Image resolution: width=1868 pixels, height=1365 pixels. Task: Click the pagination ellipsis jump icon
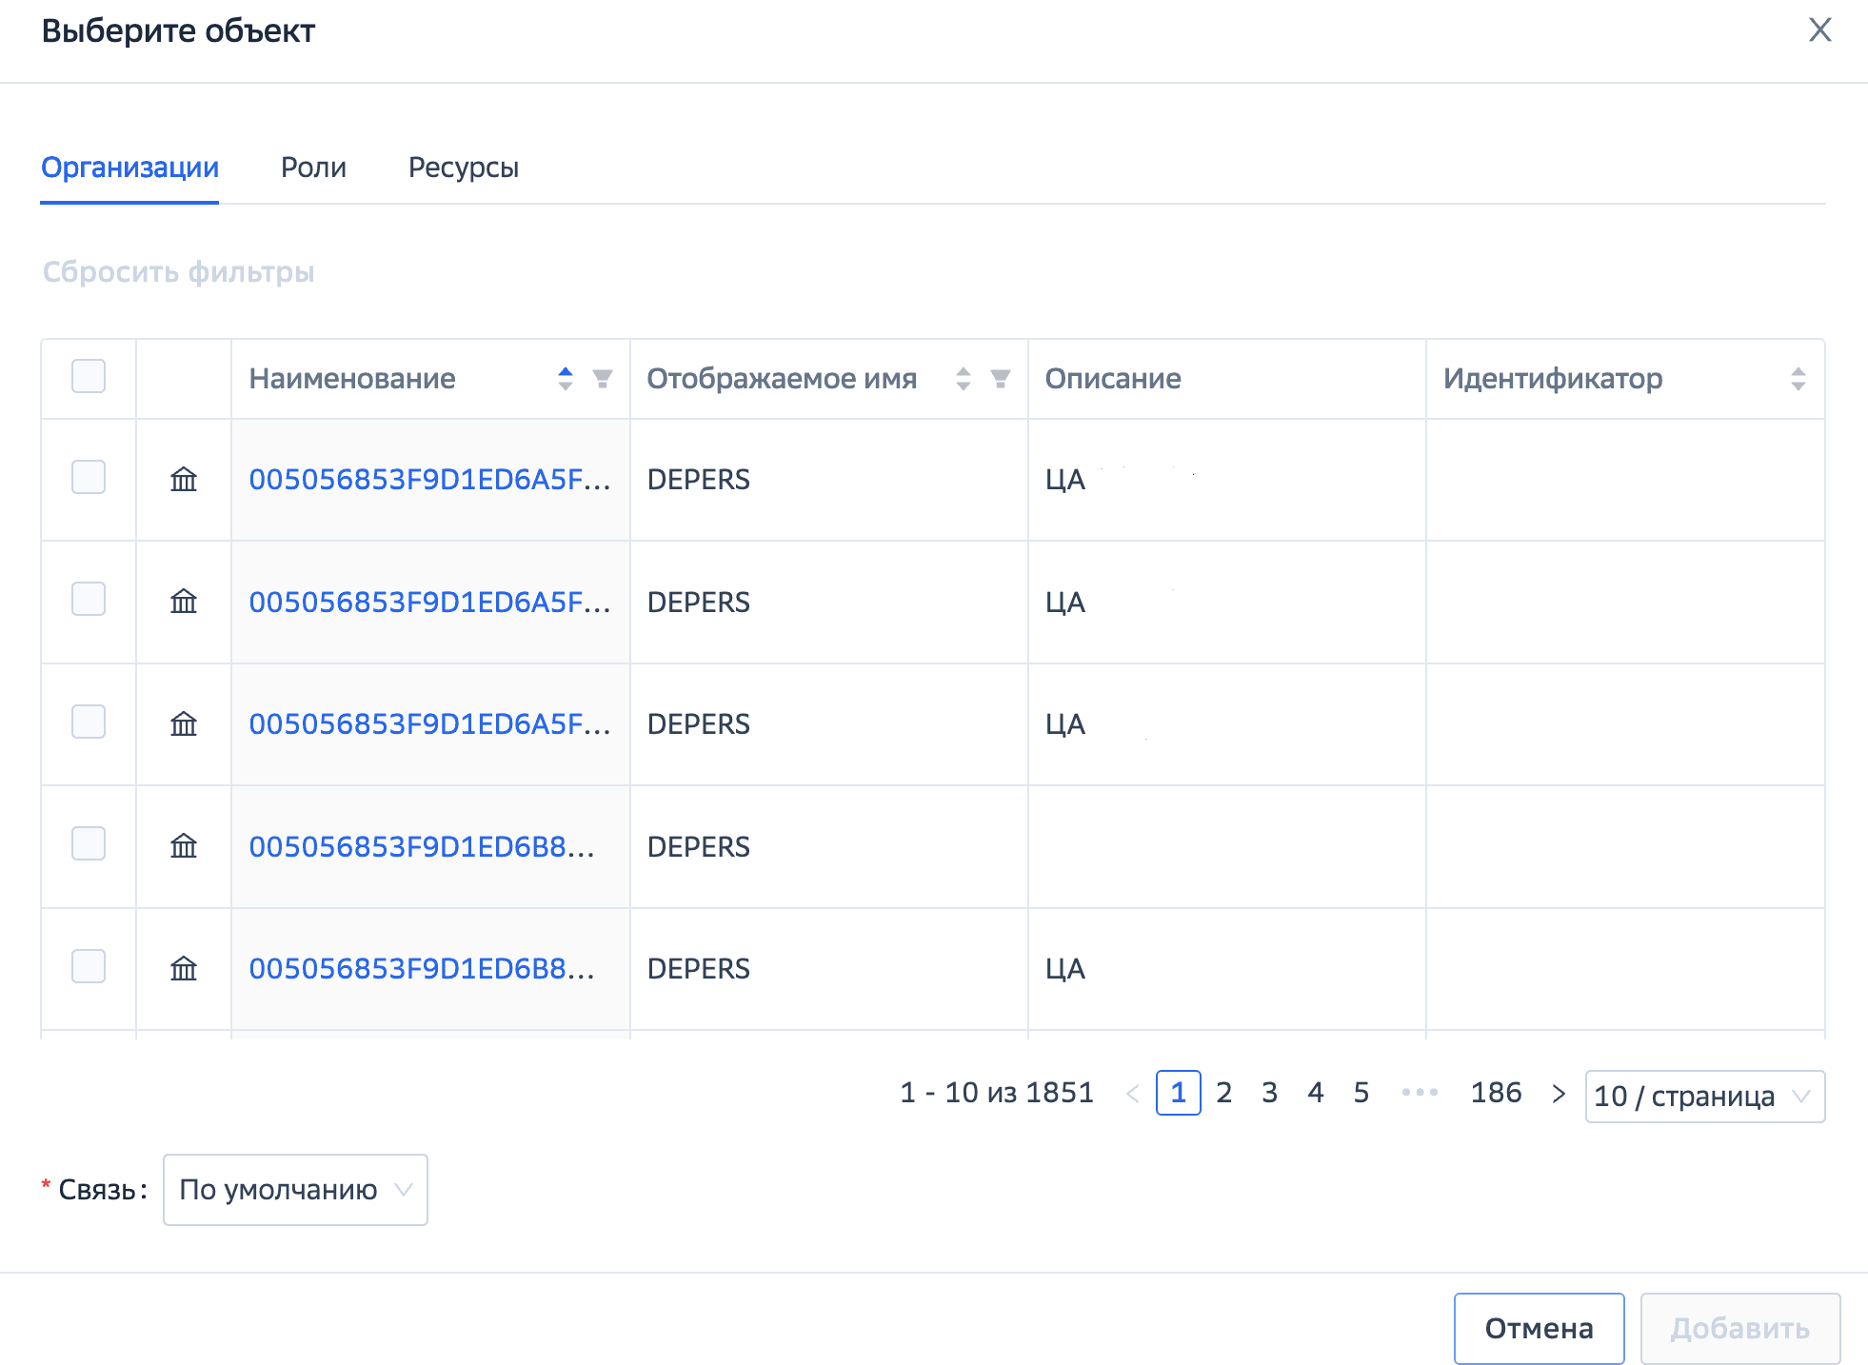pos(1420,1093)
